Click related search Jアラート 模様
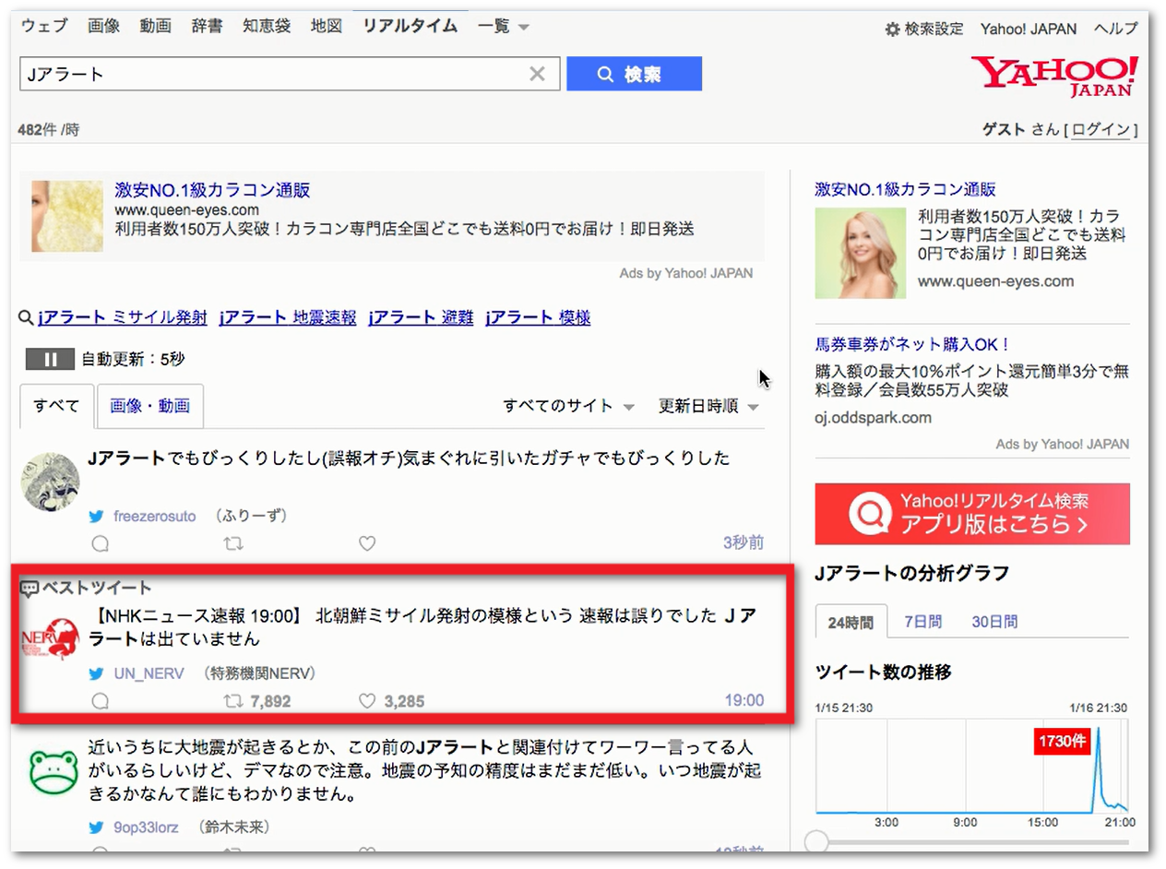Image resolution: width=1166 pixels, height=869 pixels. tap(538, 318)
